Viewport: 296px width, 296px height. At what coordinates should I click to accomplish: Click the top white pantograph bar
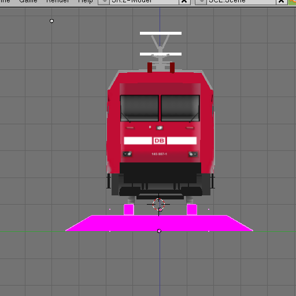click(x=161, y=34)
